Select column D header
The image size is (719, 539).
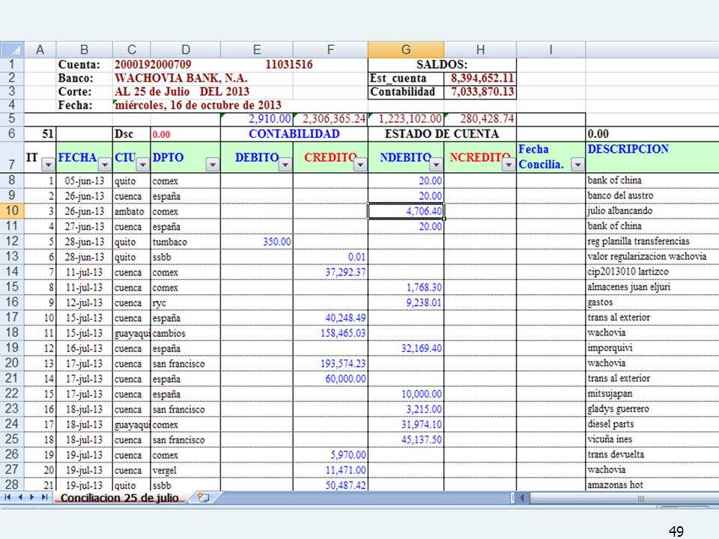coord(186,49)
